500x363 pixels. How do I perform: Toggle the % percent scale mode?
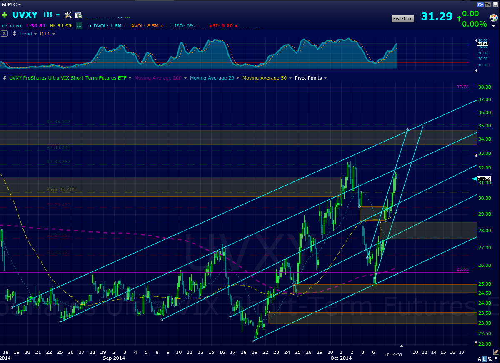pyautogui.click(x=490, y=358)
